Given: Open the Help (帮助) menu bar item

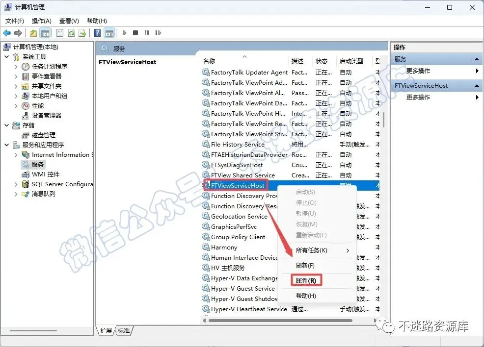Looking at the screenshot, I should pos(97,21).
